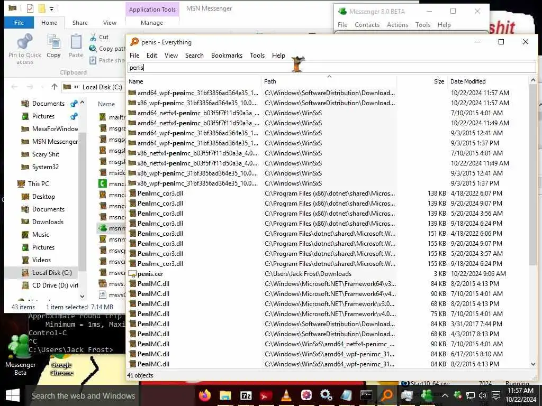542x406 pixels.
Task: Open the Windows Start button
Action: pyautogui.click(x=13, y=395)
